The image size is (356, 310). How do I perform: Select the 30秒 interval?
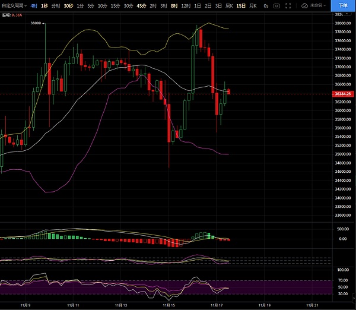point(68,5)
